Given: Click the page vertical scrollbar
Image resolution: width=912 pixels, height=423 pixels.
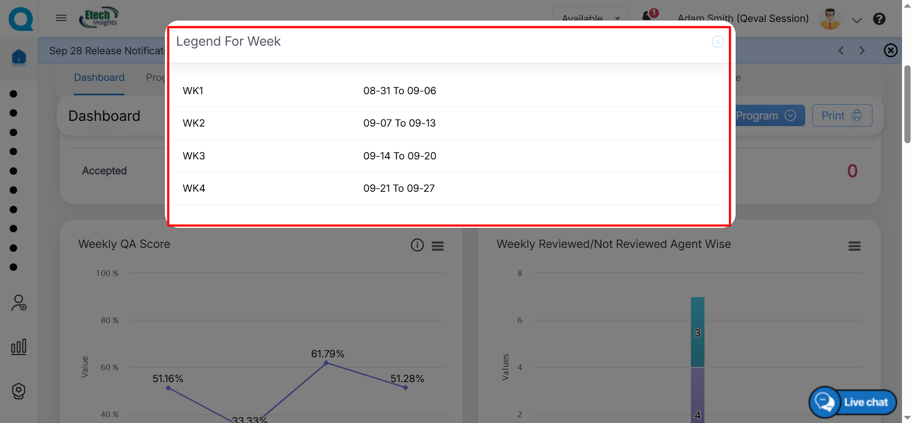Looking at the screenshot, I should point(907,105).
